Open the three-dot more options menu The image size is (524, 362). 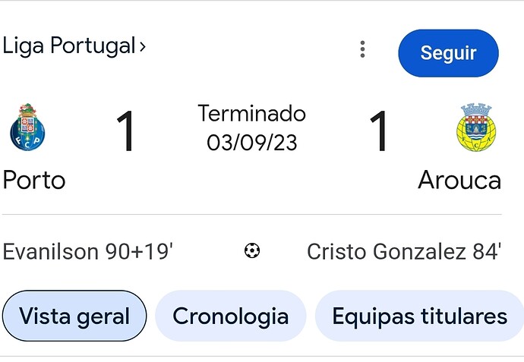click(x=362, y=50)
